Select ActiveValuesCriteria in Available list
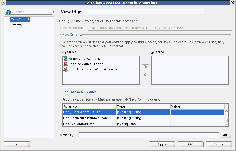Image resolution: width=236 pixels, height=151 pixels. (85, 59)
